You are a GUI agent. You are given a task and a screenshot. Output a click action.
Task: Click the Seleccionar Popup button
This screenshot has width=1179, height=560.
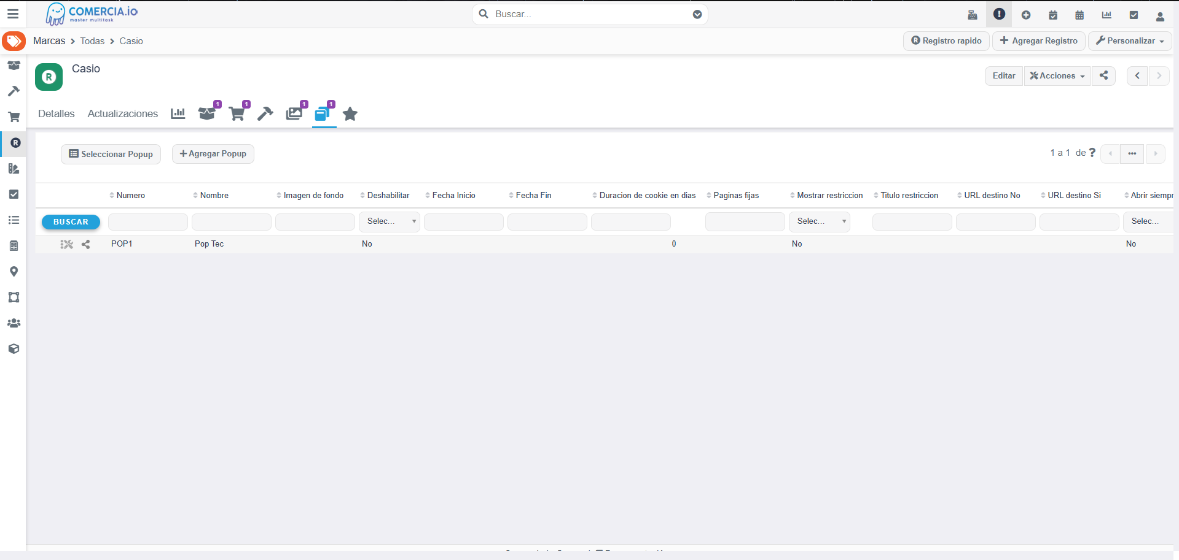point(111,154)
